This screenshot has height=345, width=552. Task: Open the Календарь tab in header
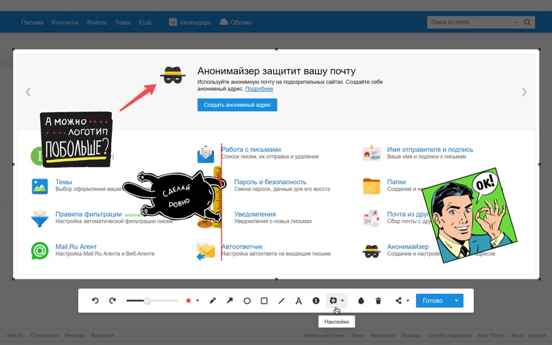190,22
